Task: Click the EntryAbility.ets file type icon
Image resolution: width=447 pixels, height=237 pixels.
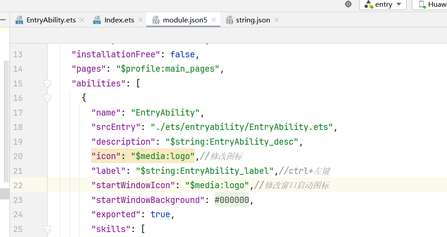Action: coord(19,20)
